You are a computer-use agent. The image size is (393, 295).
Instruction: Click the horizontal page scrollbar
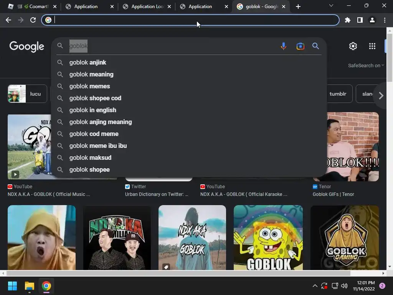(x=178, y=273)
